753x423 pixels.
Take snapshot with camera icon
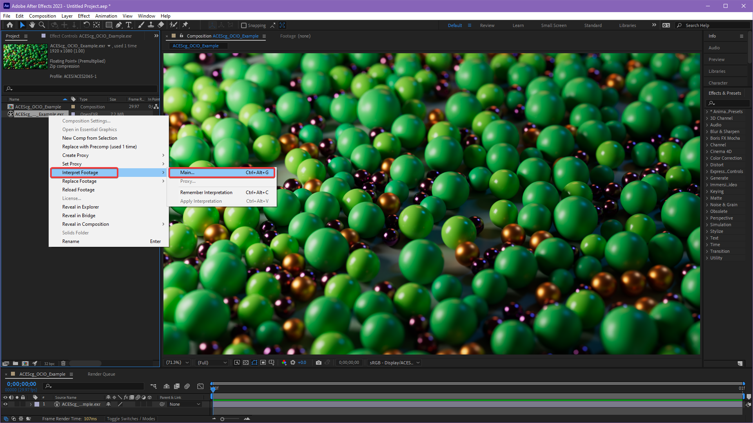click(x=319, y=363)
